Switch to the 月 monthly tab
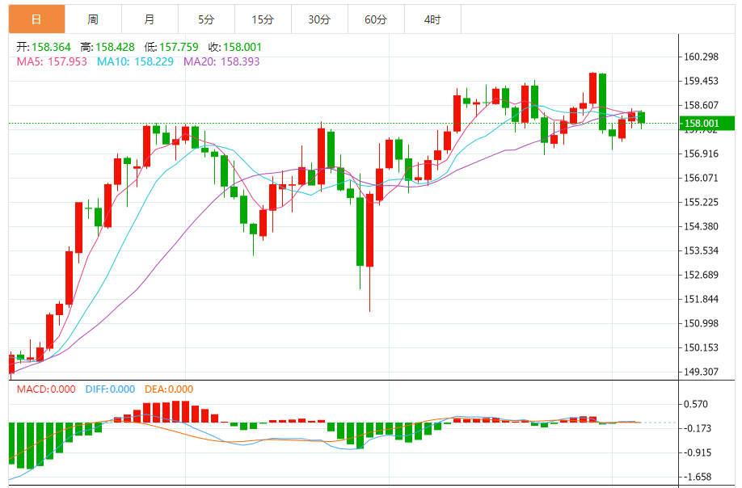 [x=150, y=19]
